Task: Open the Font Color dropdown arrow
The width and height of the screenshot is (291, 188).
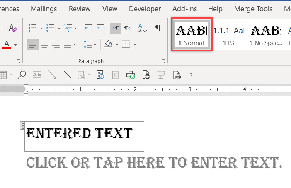Action: click(x=15, y=45)
